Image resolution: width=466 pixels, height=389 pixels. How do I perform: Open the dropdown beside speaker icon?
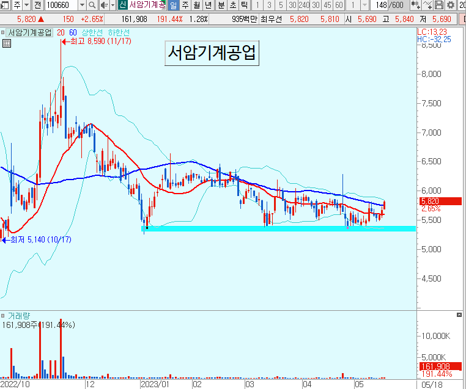click(x=113, y=5)
